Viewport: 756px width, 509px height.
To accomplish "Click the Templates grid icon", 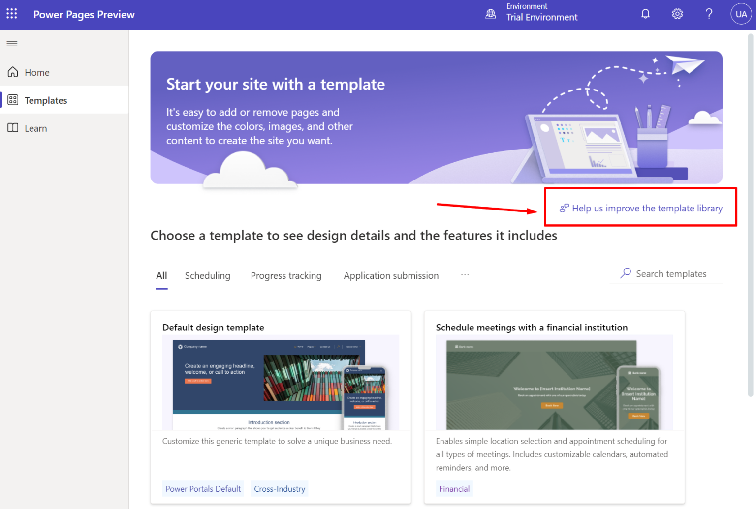I will click(x=13, y=100).
